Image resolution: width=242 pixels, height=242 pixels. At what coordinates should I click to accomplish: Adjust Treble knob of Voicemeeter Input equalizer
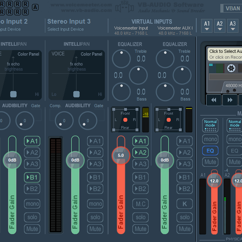[121, 59]
